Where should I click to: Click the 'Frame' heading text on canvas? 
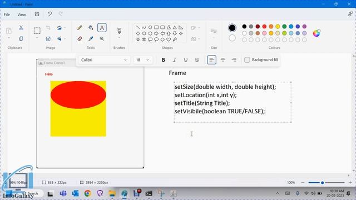pos(177,73)
